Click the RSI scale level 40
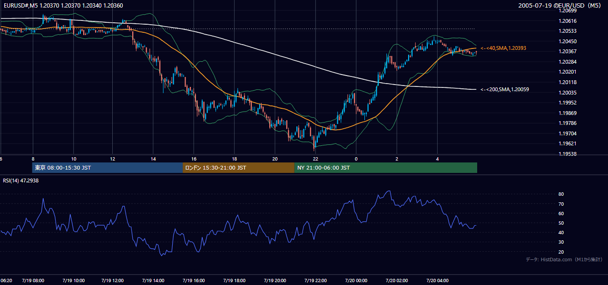 (x=561, y=232)
